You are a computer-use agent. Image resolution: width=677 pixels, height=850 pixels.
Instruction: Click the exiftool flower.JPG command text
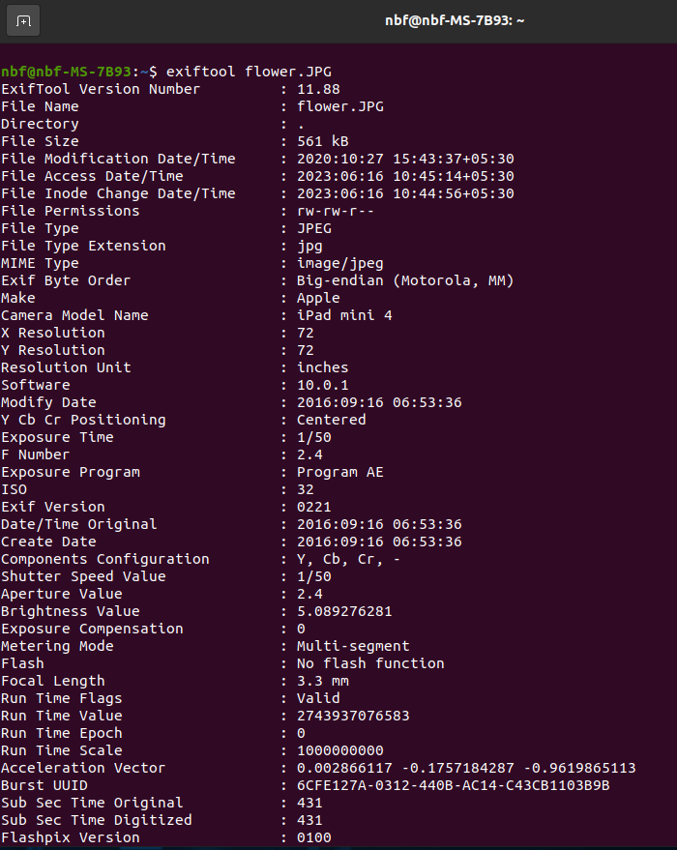click(x=249, y=72)
